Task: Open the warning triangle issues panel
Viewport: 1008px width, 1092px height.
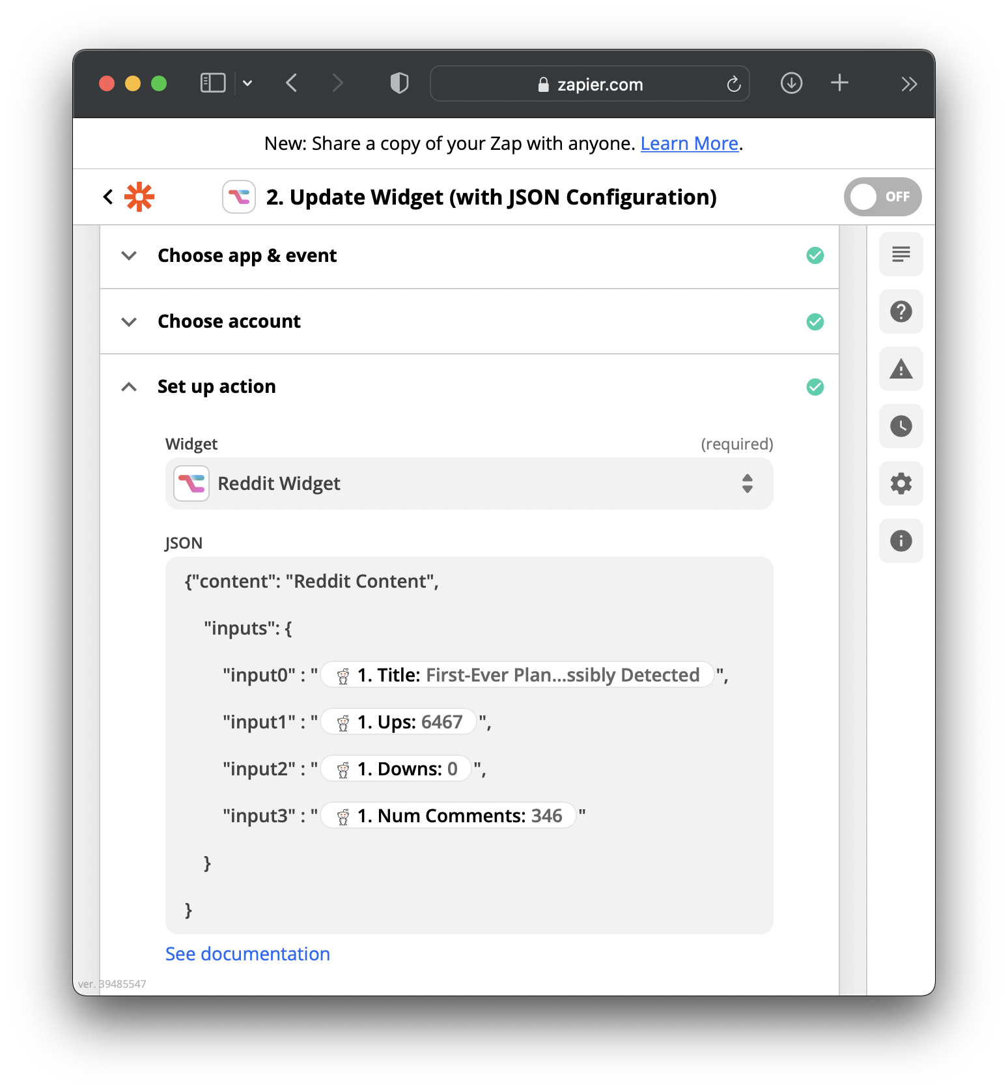Action: [x=901, y=369]
